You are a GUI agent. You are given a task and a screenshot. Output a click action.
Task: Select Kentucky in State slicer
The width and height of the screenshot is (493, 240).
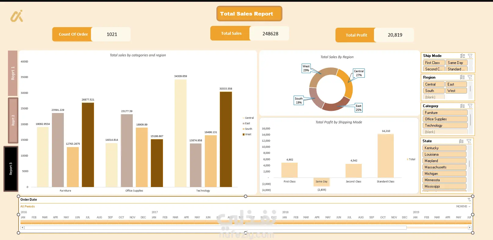[x=444, y=148]
